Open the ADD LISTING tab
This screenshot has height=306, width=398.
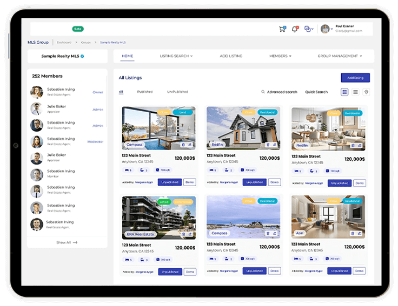point(231,56)
